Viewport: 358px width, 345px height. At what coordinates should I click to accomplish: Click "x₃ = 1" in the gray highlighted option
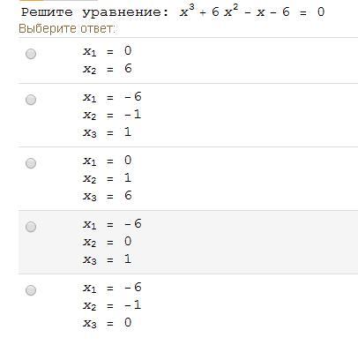tap(108, 259)
